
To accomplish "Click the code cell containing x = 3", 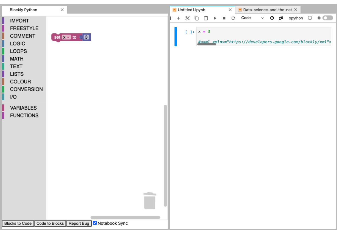I will point(264,36).
